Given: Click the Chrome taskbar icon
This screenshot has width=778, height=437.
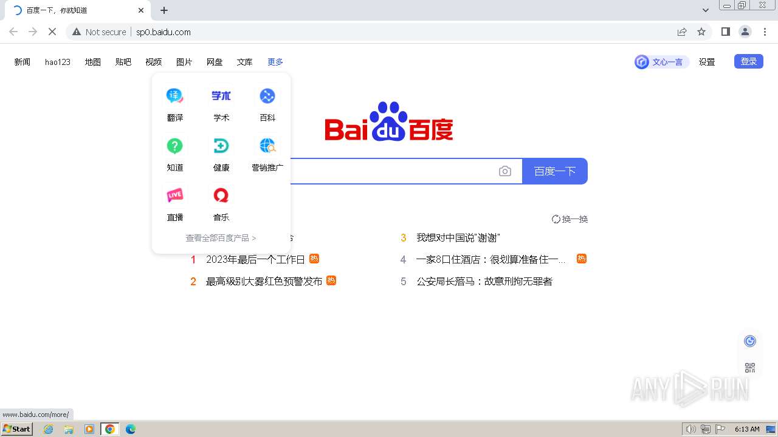Looking at the screenshot, I should [x=110, y=429].
